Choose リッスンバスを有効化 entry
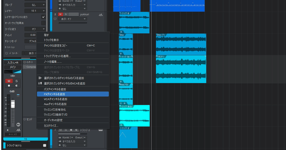This screenshot has width=286, height=150. [x=73, y=110]
